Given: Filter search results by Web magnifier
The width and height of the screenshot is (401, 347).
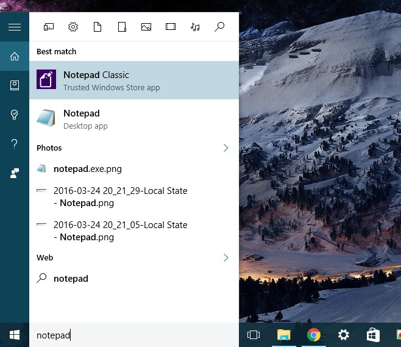Looking at the screenshot, I should (219, 27).
